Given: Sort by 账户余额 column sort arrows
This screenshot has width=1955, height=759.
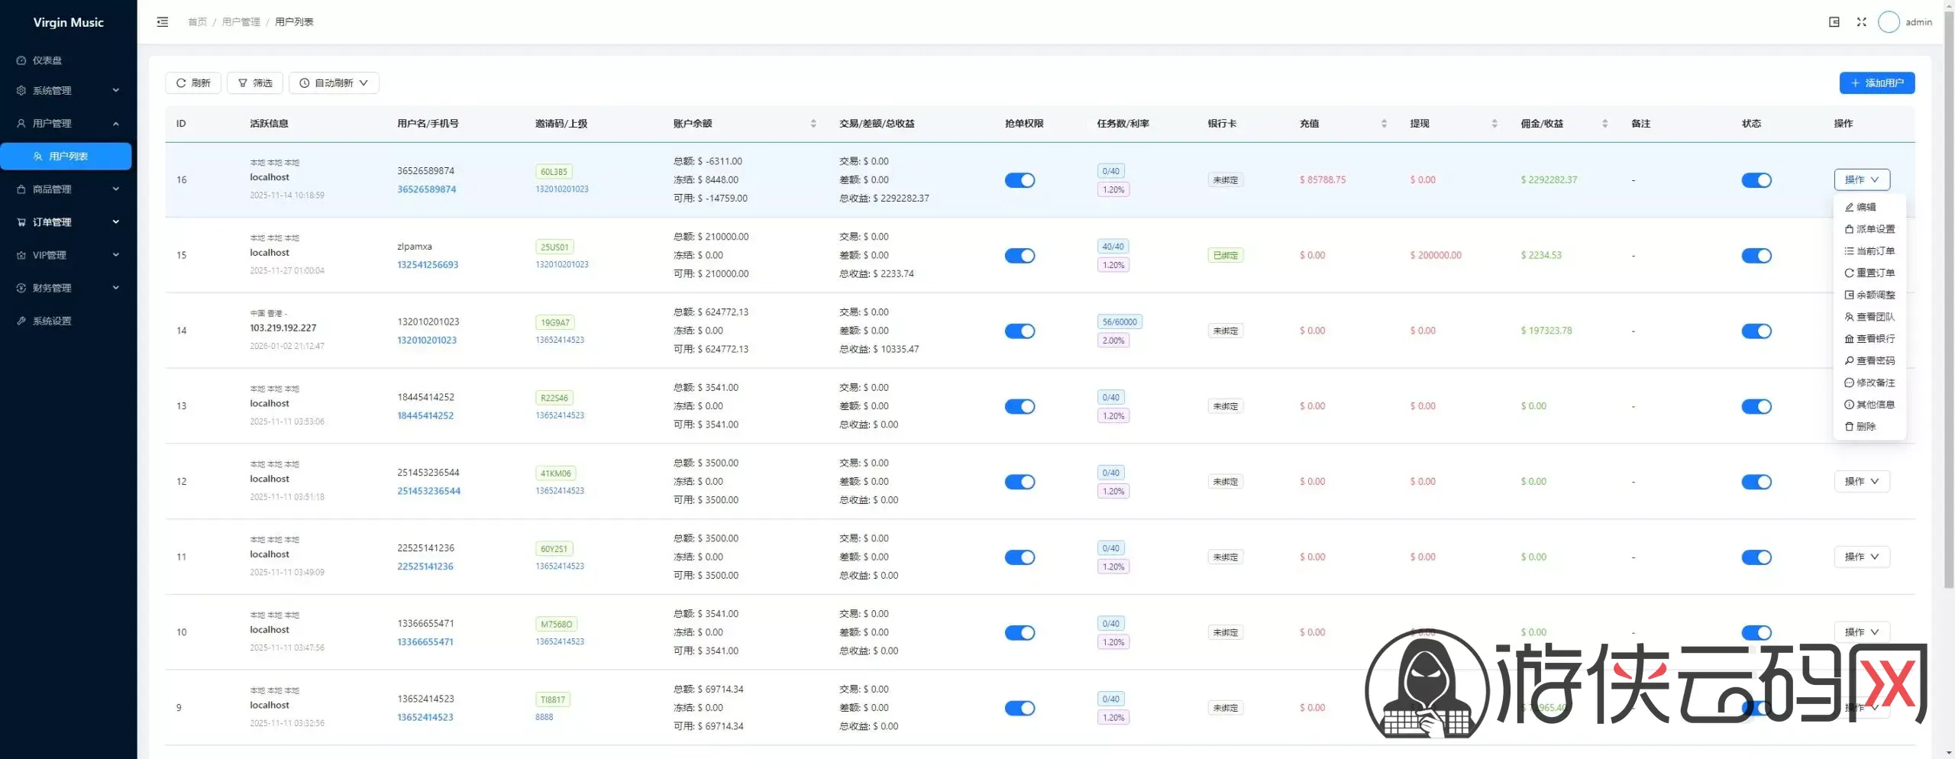Looking at the screenshot, I should click(813, 124).
